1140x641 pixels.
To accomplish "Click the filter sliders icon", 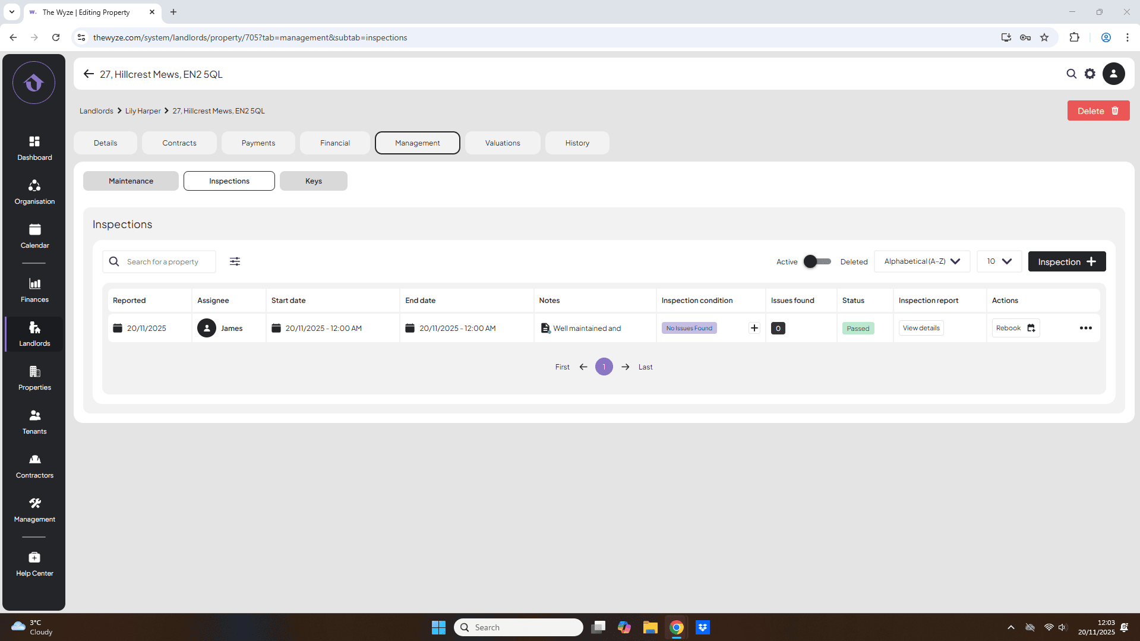I will coord(235,261).
